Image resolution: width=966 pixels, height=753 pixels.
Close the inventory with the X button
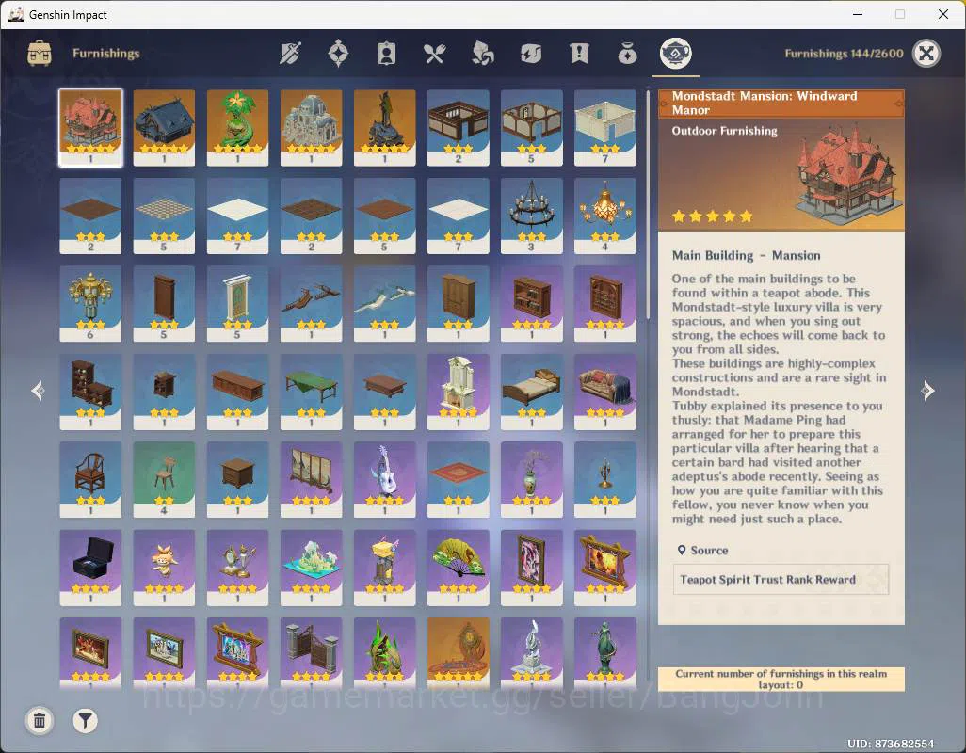926,54
